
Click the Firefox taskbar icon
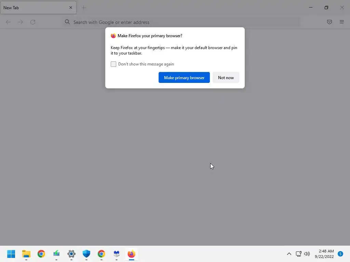(132, 254)
